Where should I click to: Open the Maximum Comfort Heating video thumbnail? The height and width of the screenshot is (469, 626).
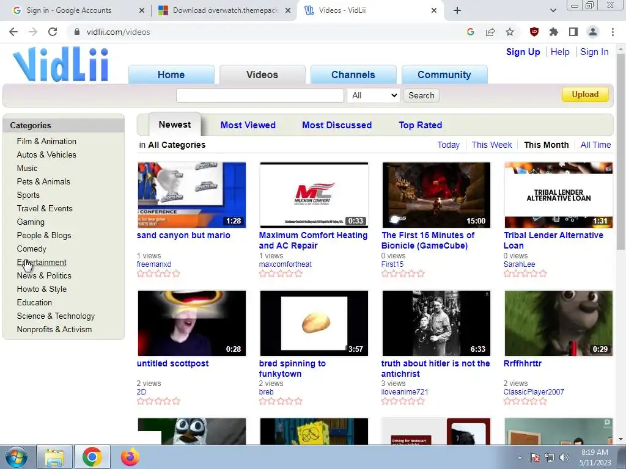tap(314, 195)
